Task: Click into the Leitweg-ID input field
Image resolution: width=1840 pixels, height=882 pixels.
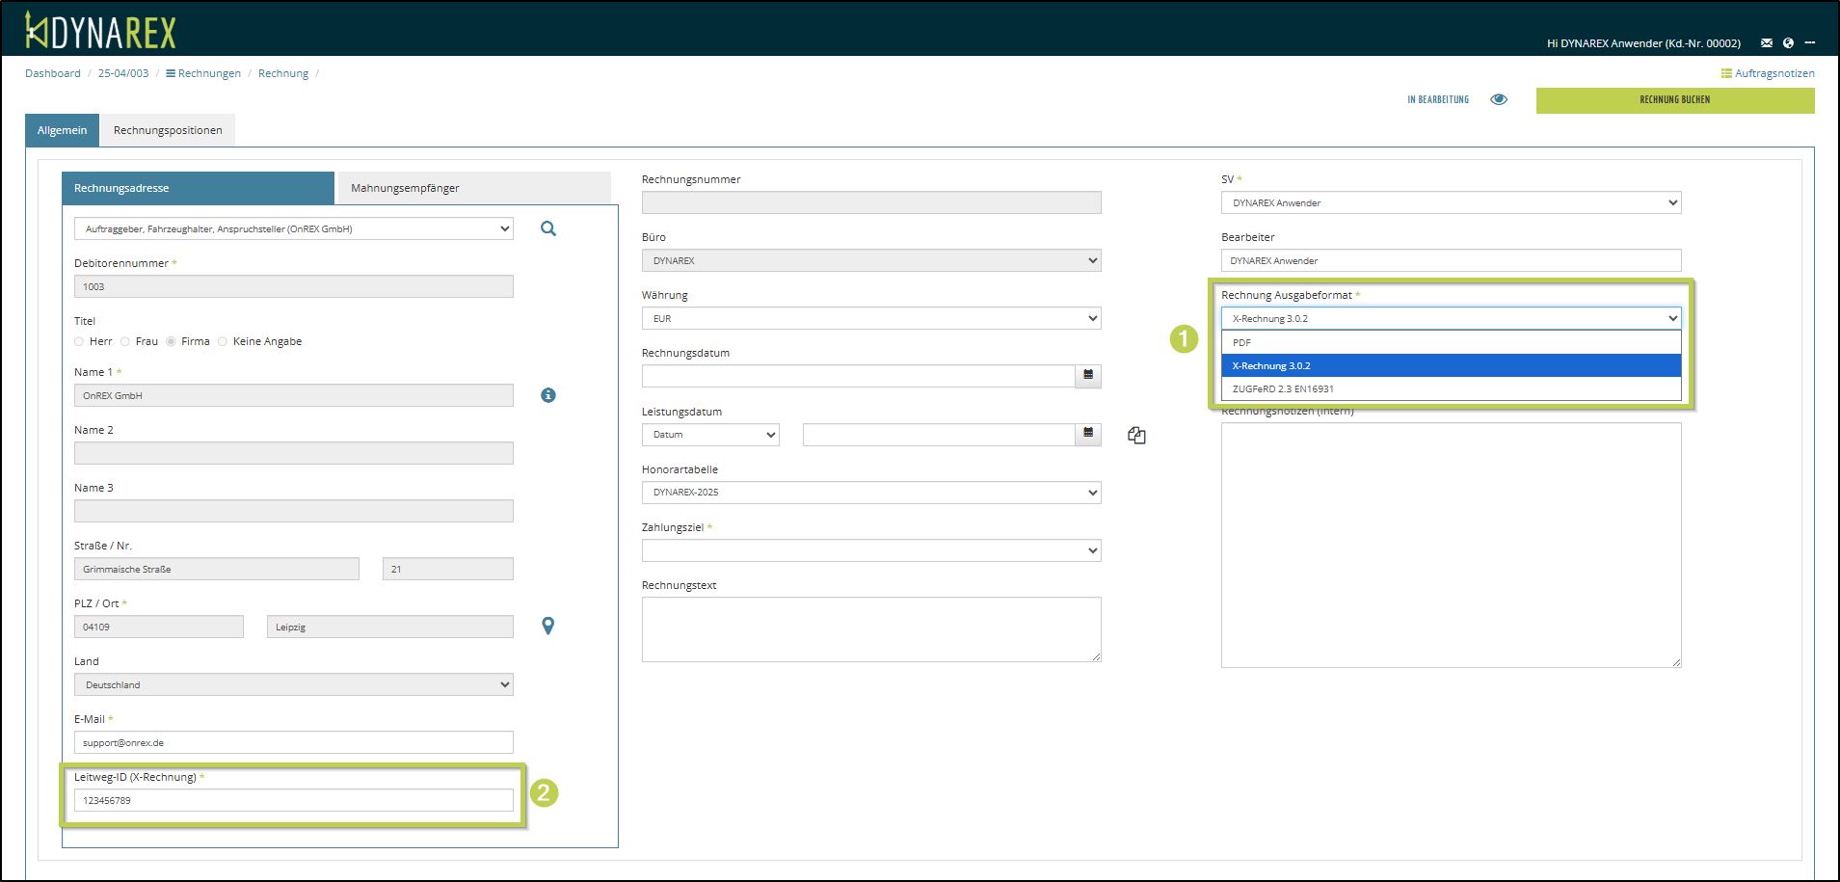Action: [x=293, y=800]
